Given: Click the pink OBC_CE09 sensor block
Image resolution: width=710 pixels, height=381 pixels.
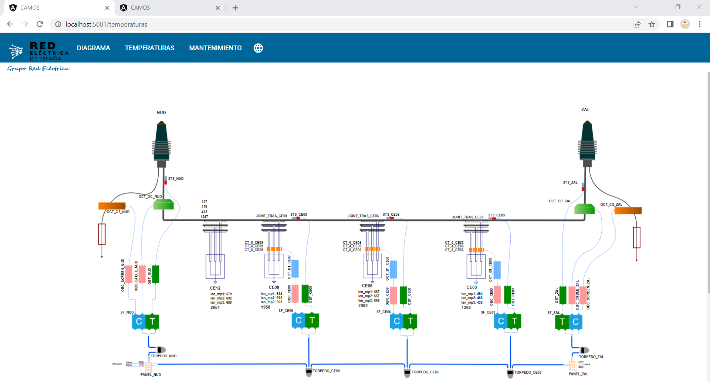Looking at the screenshot, I should [295, 294].
